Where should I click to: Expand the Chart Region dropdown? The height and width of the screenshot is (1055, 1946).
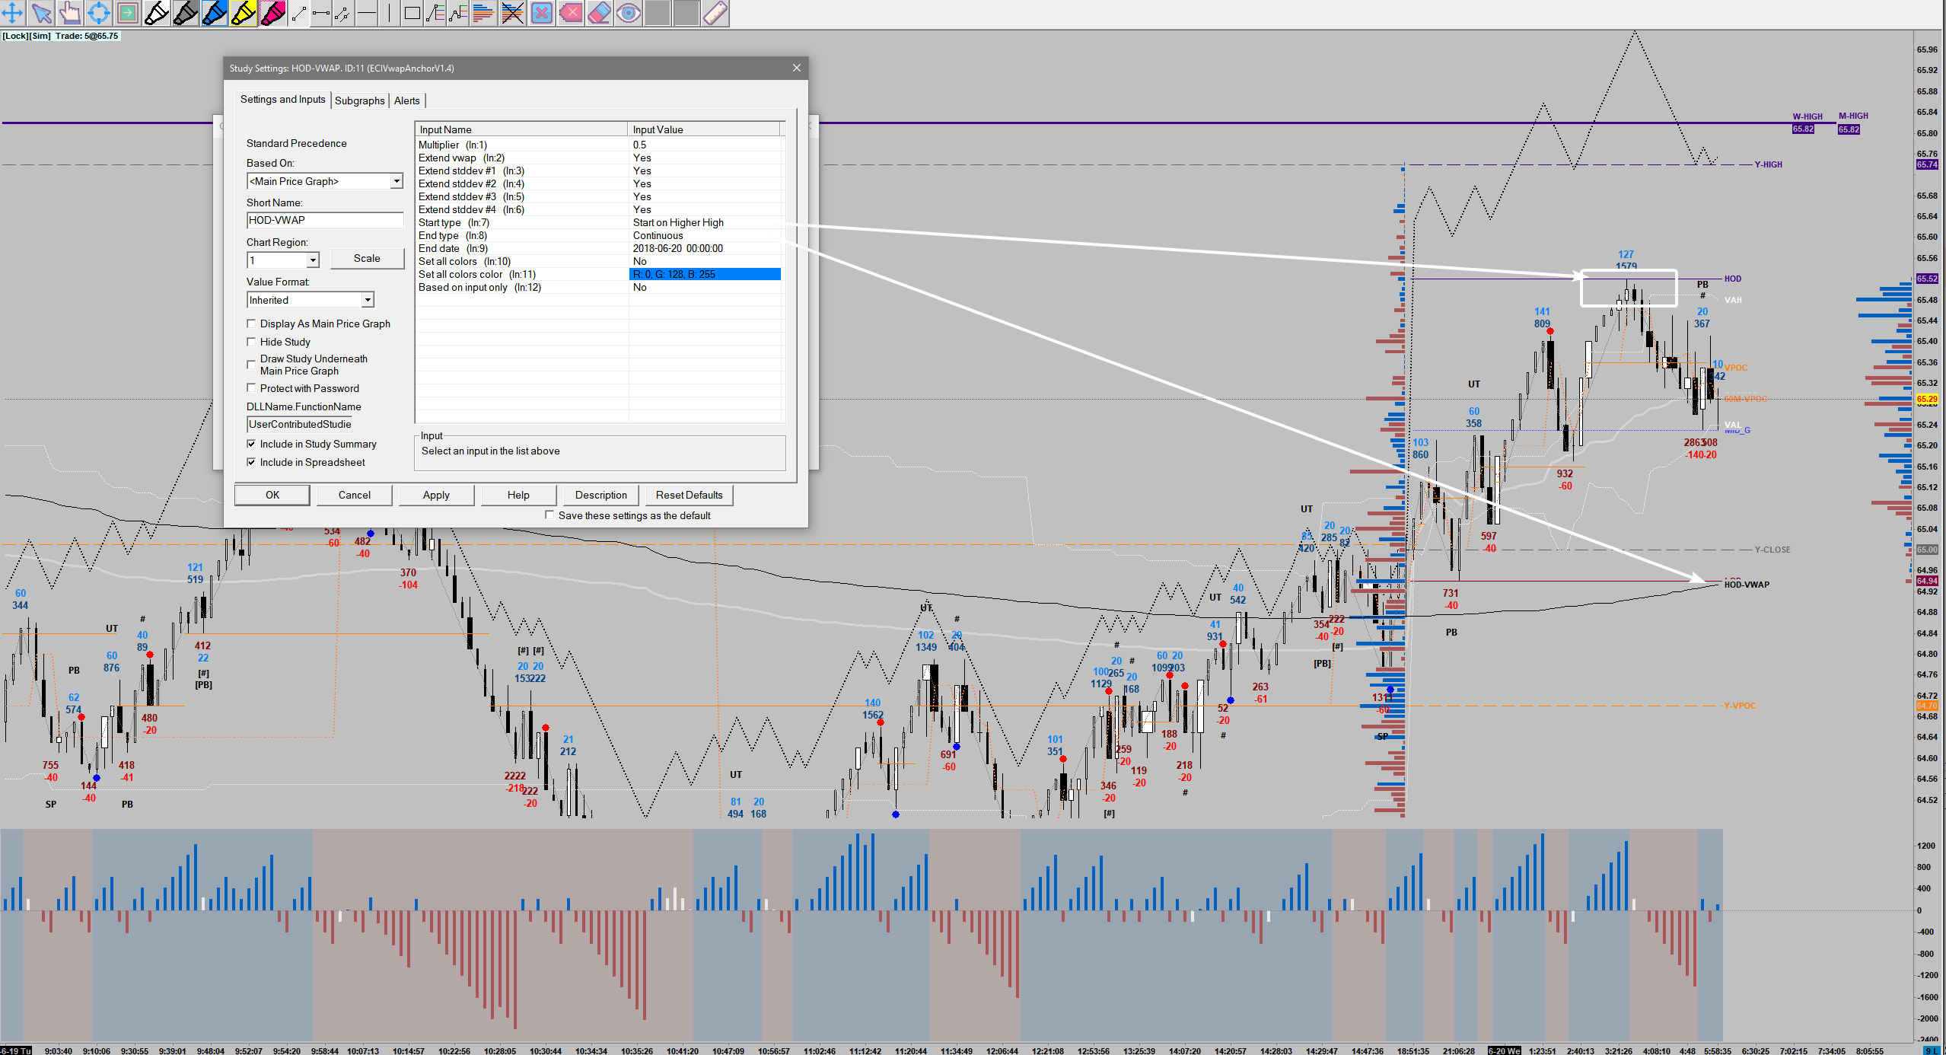coord(312,260)
